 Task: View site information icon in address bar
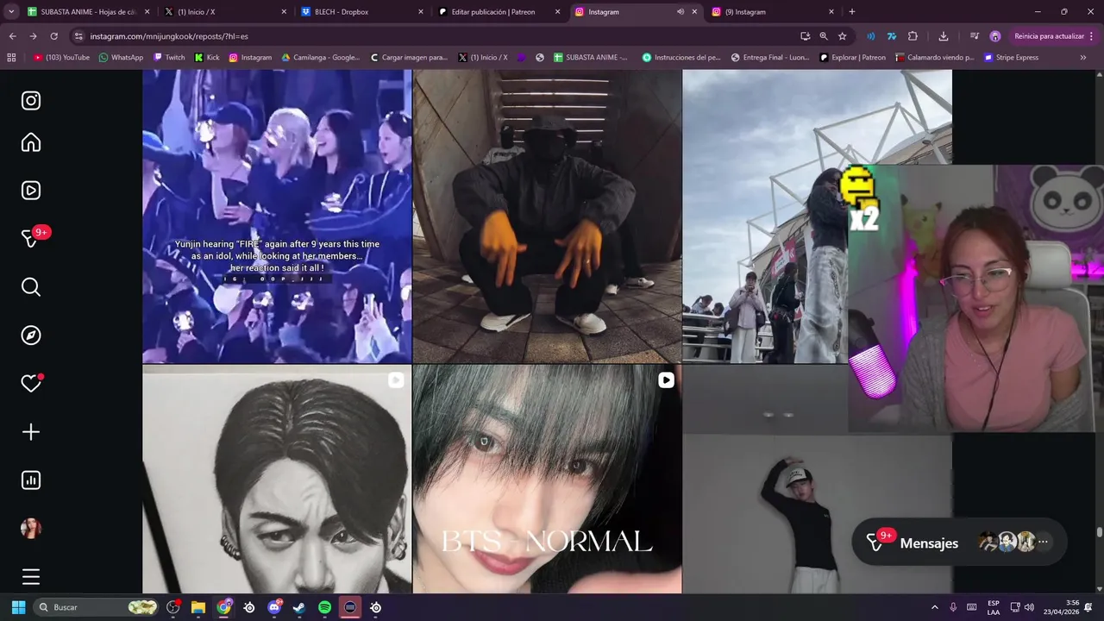(x=78, y=36)
